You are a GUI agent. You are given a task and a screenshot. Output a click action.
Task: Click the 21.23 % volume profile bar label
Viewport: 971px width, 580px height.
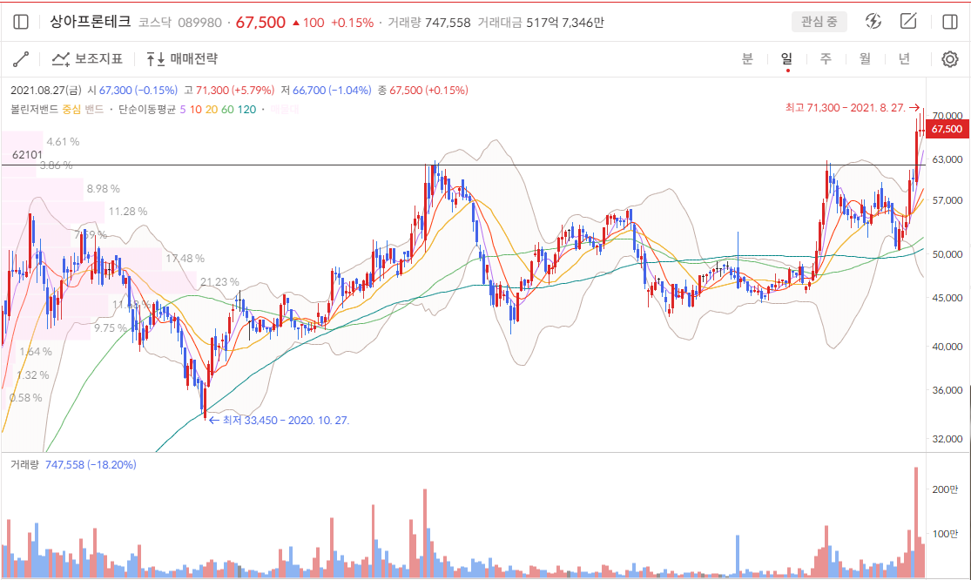pyautogui.click(x=219, y=281)
